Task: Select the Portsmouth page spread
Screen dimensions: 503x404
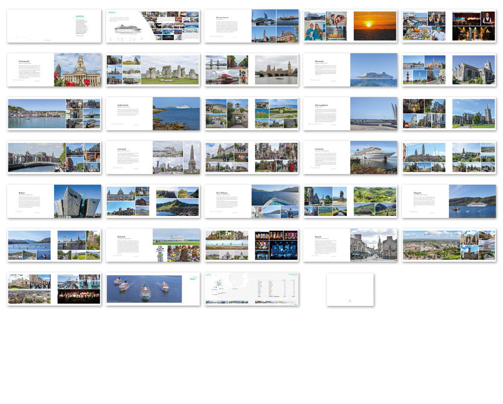Action: click(54, 70)
